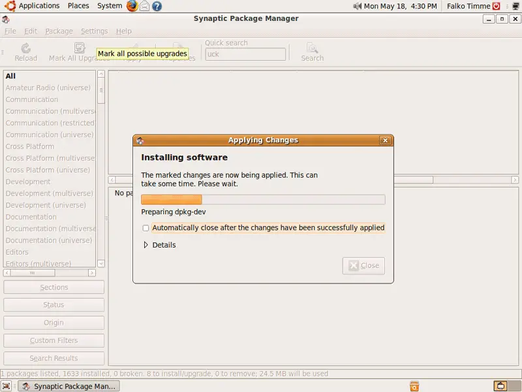Expand the Details section
The image size is (522, 392).
[x=146, y=245]
